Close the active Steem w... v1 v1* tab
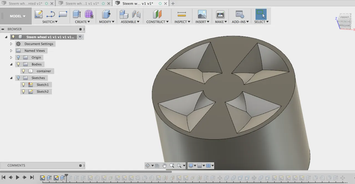Screen dimensions: 355x184 point(166,4)
